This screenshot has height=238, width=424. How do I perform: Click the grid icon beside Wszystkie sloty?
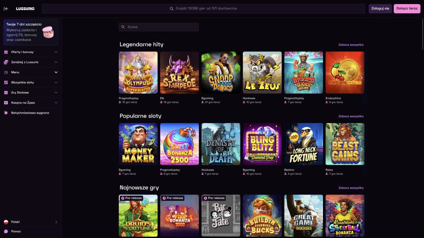[x=6, y=82]
